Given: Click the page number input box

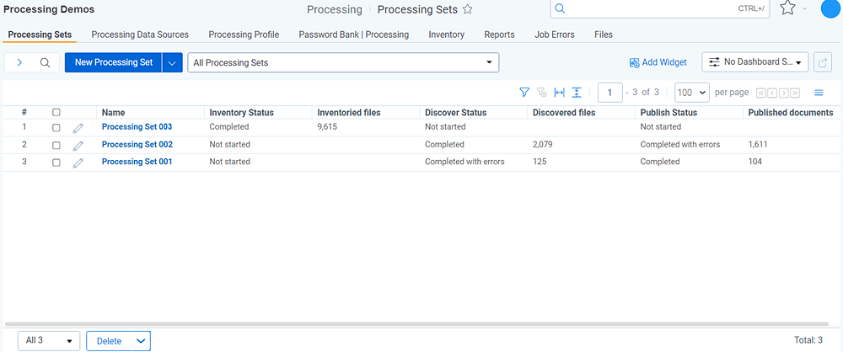Looking at the screenshot, I should coord(610,93).
